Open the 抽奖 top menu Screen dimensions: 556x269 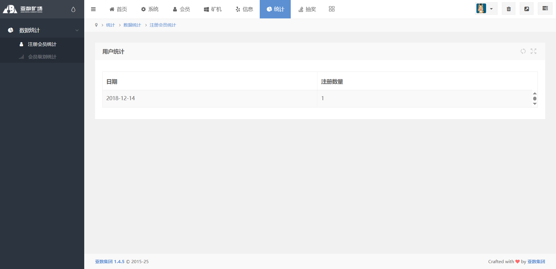click(307, 9)
